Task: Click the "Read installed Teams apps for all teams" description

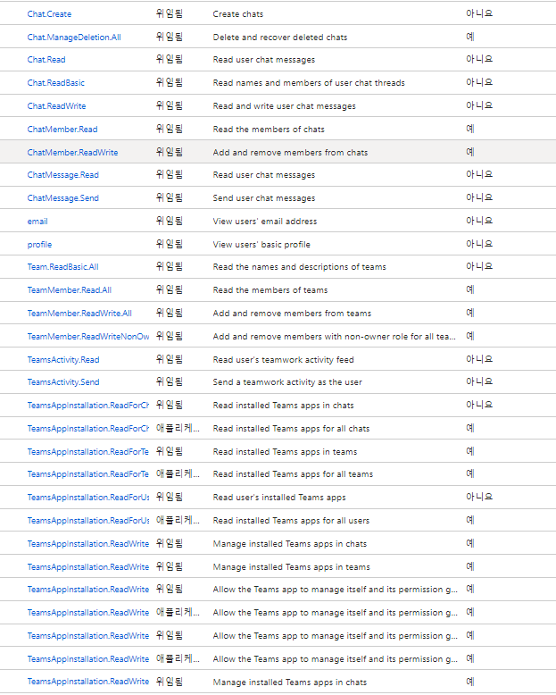Action: tap(293, 474)
